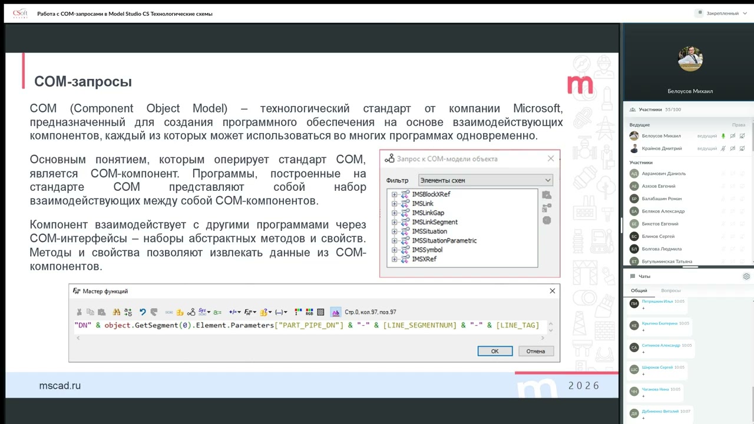Click the COM-object query icon in function toolbar
Screen dimensions: 754x424
point(191,312)
